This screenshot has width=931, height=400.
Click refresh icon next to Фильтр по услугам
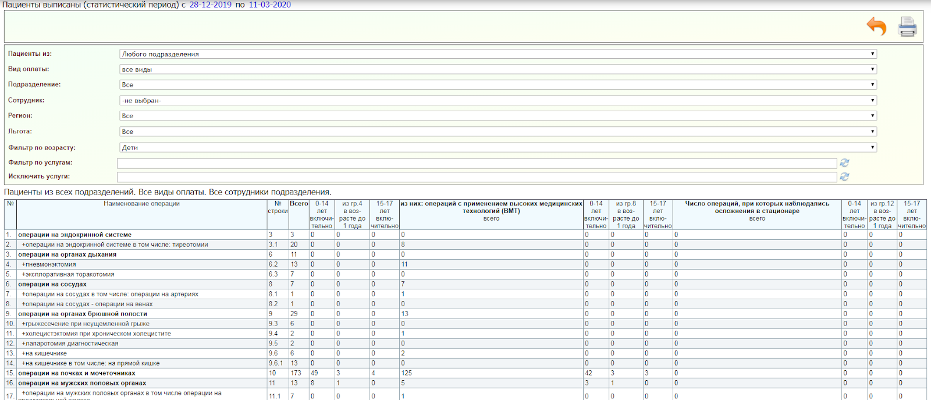844,163
